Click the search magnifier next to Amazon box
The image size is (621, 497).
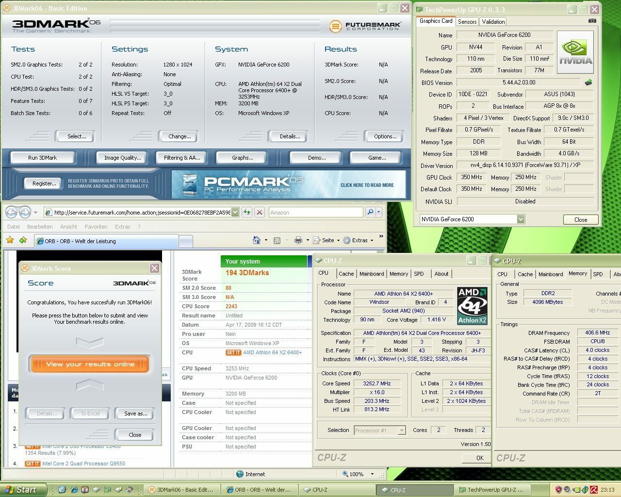(x=370, y=212)
